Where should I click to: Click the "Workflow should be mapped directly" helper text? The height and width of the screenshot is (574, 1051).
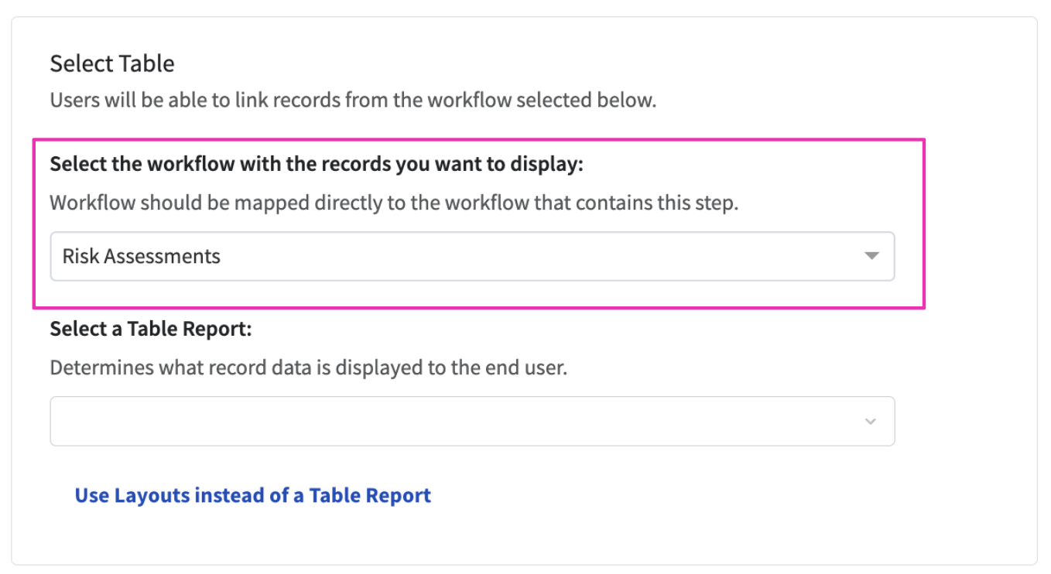pos(232,204)
